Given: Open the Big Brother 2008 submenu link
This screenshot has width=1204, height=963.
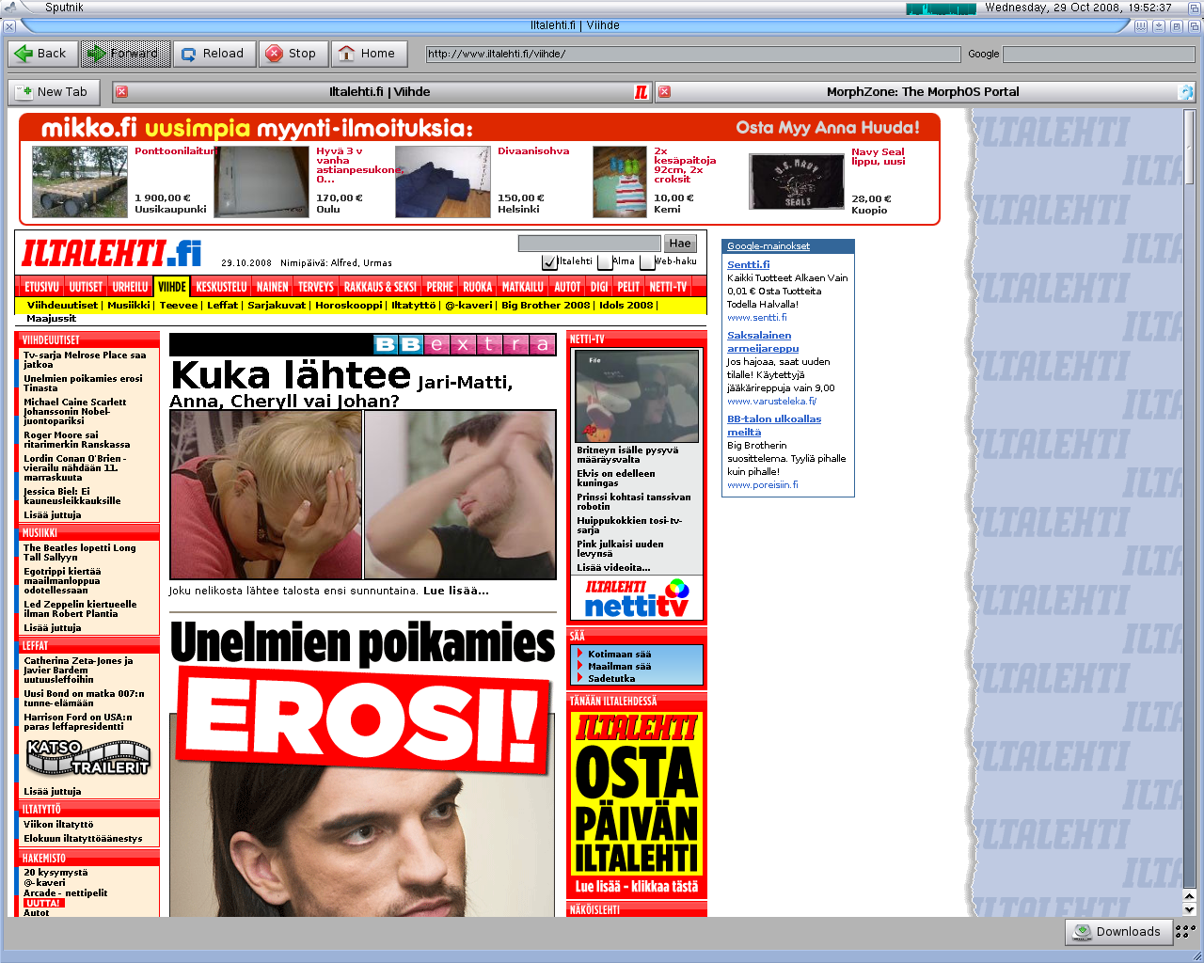Looking at the screenshot, I should tap(546, 305).
